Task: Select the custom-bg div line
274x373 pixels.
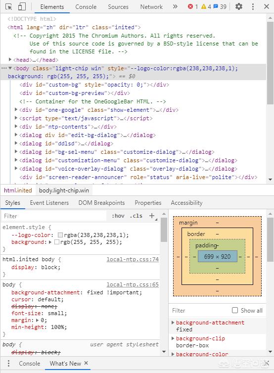Action: click(94, 85)
